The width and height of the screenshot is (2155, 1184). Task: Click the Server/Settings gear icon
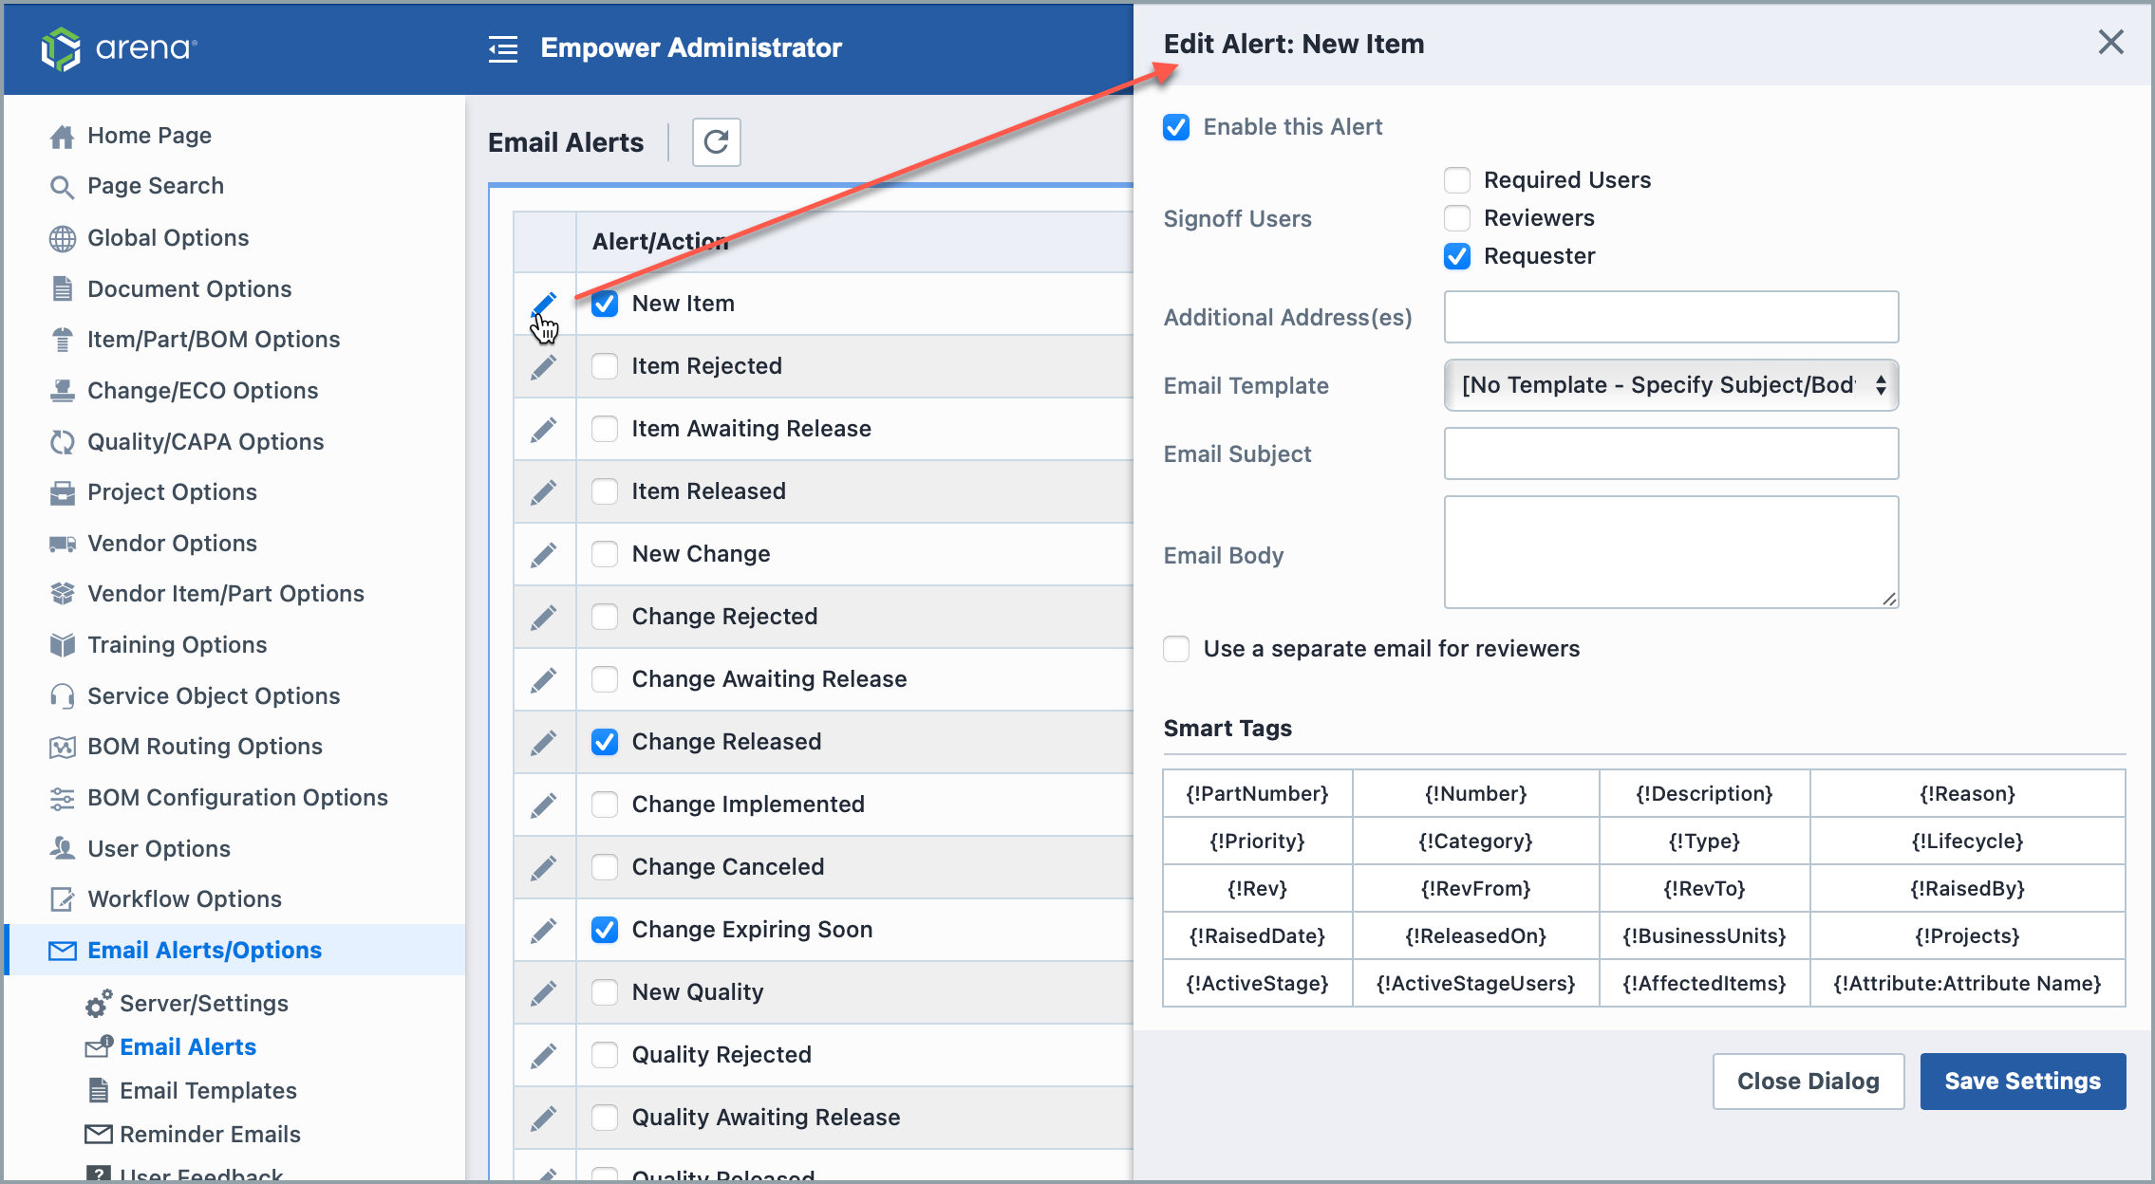(99, 1003)
